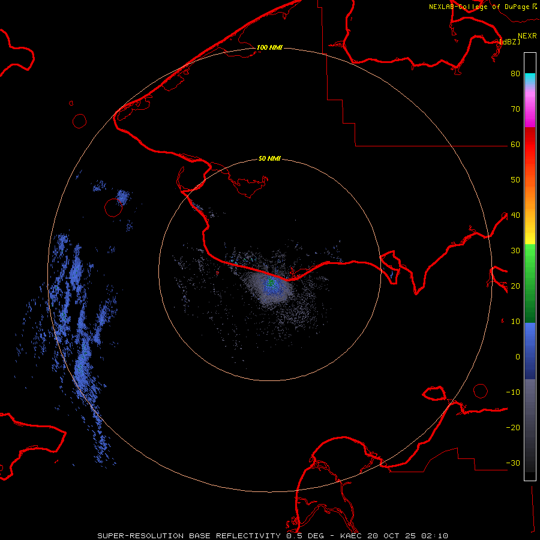This screenshot has width=540, height=540.
Task: Click the -20 value on the dBZ scale
Action: 513,427
